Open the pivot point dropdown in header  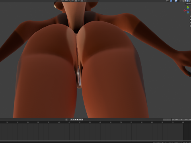pyautogui.click(x=73, y=1)
